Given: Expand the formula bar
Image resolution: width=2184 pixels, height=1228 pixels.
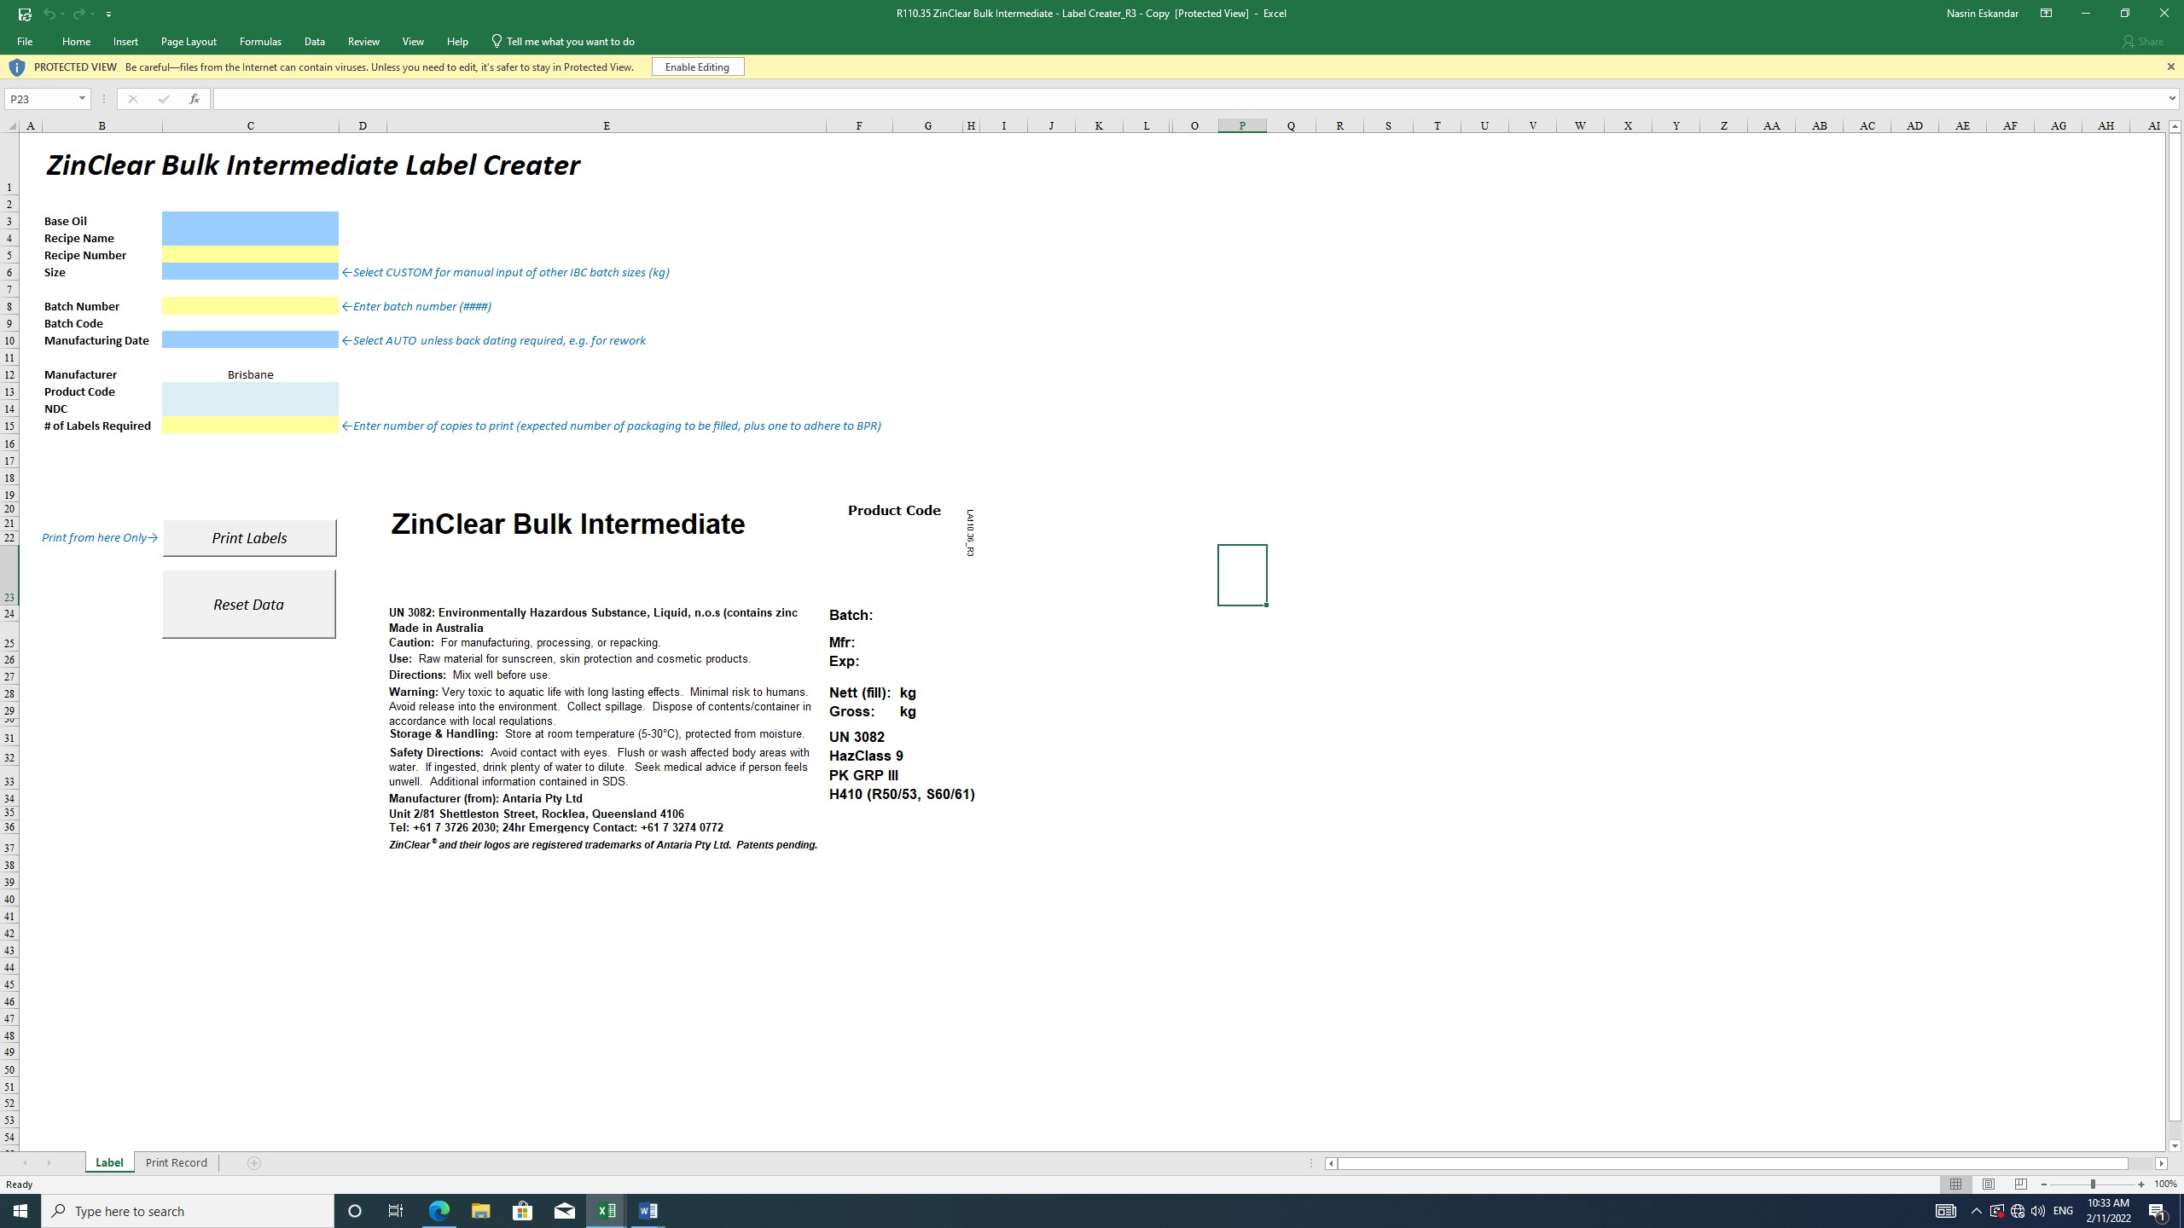Looking at the screenshot, I should 2171,99.
